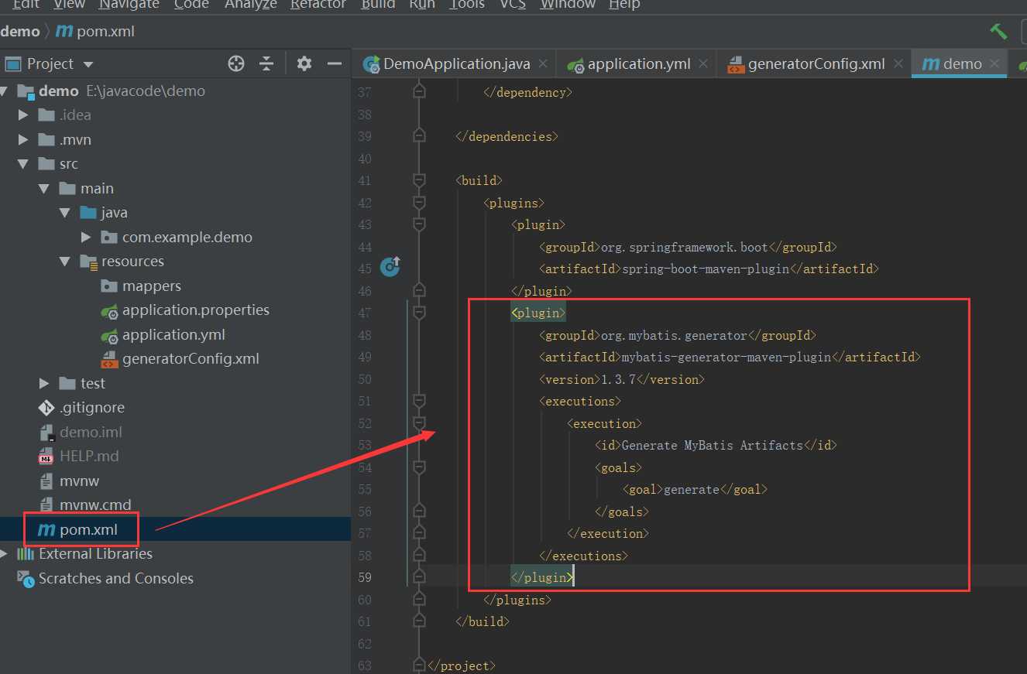This screenshot has height=674, width=1027.
Task: Open the Navigate menu
Action: click(x=129, y=5)
